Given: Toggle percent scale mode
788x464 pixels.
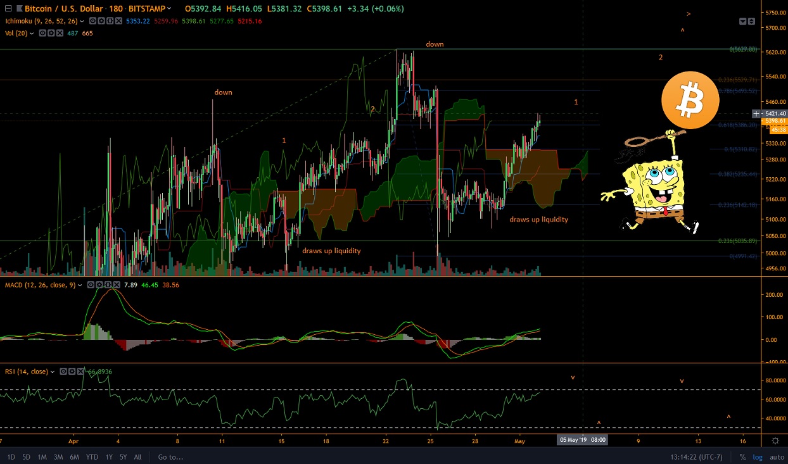Looking at the screenshot, I should (742, 457).
